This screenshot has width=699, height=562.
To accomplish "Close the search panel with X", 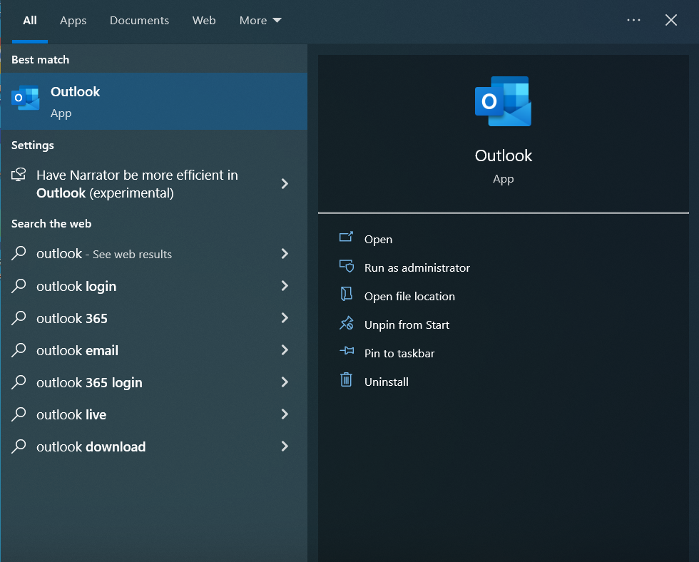I will (671, 20).
